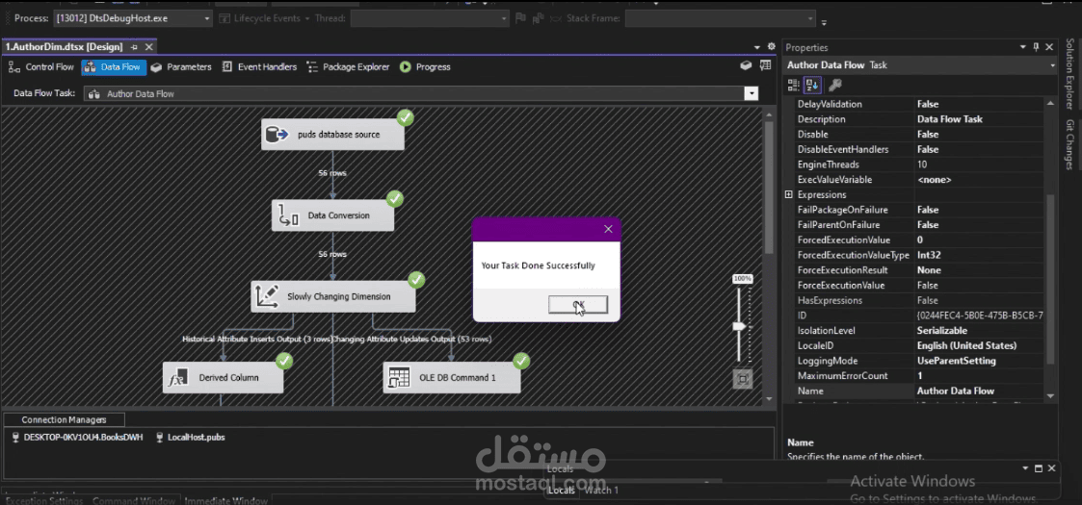1082x505 pixels.
Task: Select the IsolationLevel value Serializable
Action: [x=942, y=331]
